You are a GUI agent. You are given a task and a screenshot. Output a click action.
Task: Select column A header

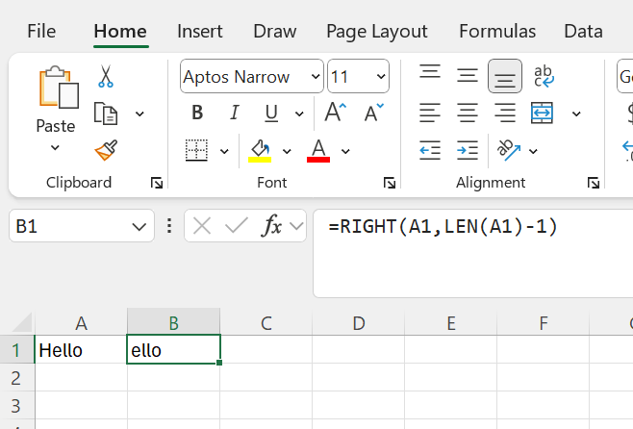click(81, 323)
